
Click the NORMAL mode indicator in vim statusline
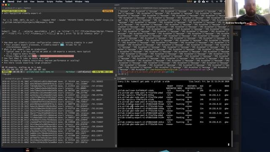(x=7, y=72)
